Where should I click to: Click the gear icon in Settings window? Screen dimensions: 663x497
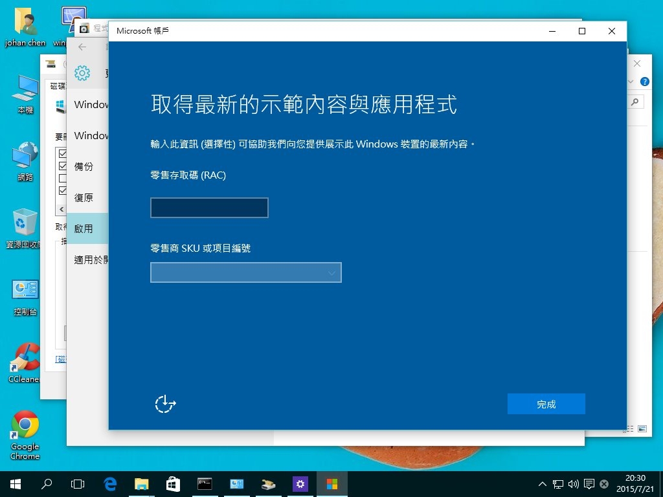click(82, 72)
